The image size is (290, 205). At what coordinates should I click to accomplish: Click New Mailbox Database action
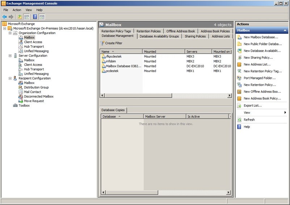click(x=261, y=37)
